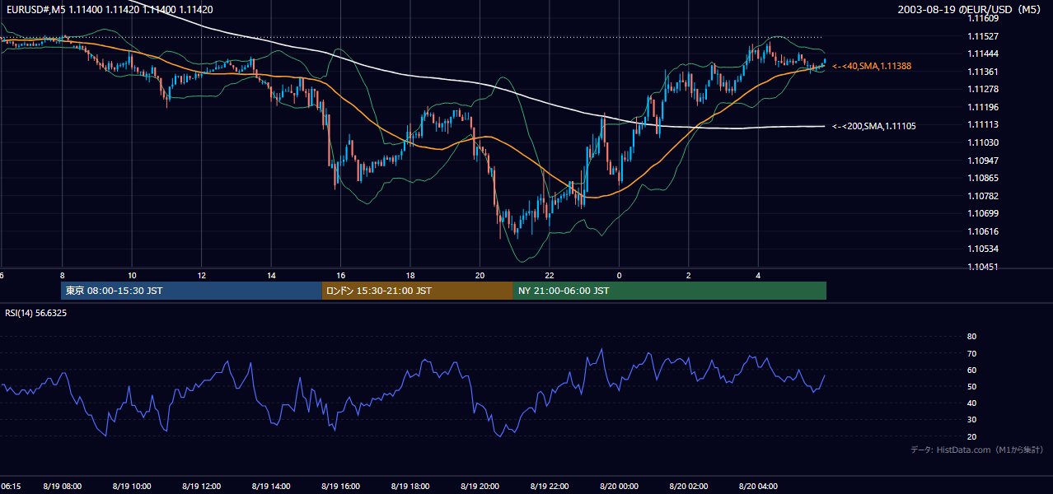This screenshot has width=1053, height=494.
Task: Click the 8/19 18:00 time label
Action: pos(410,487)
